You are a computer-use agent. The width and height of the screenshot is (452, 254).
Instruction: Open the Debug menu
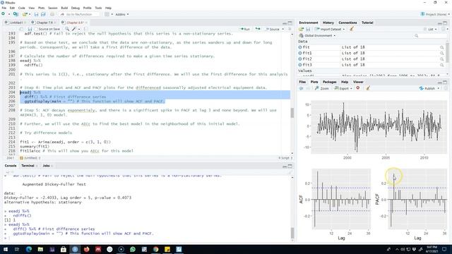76,8
